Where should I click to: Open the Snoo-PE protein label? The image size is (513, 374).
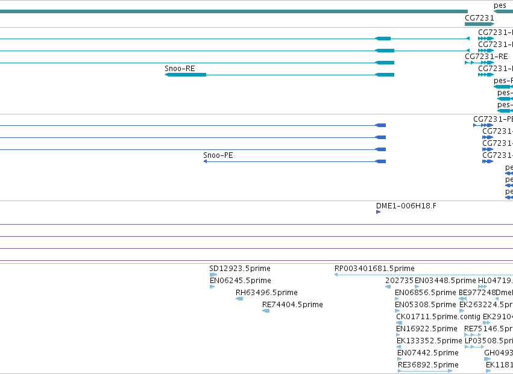(x=218, y=155)
